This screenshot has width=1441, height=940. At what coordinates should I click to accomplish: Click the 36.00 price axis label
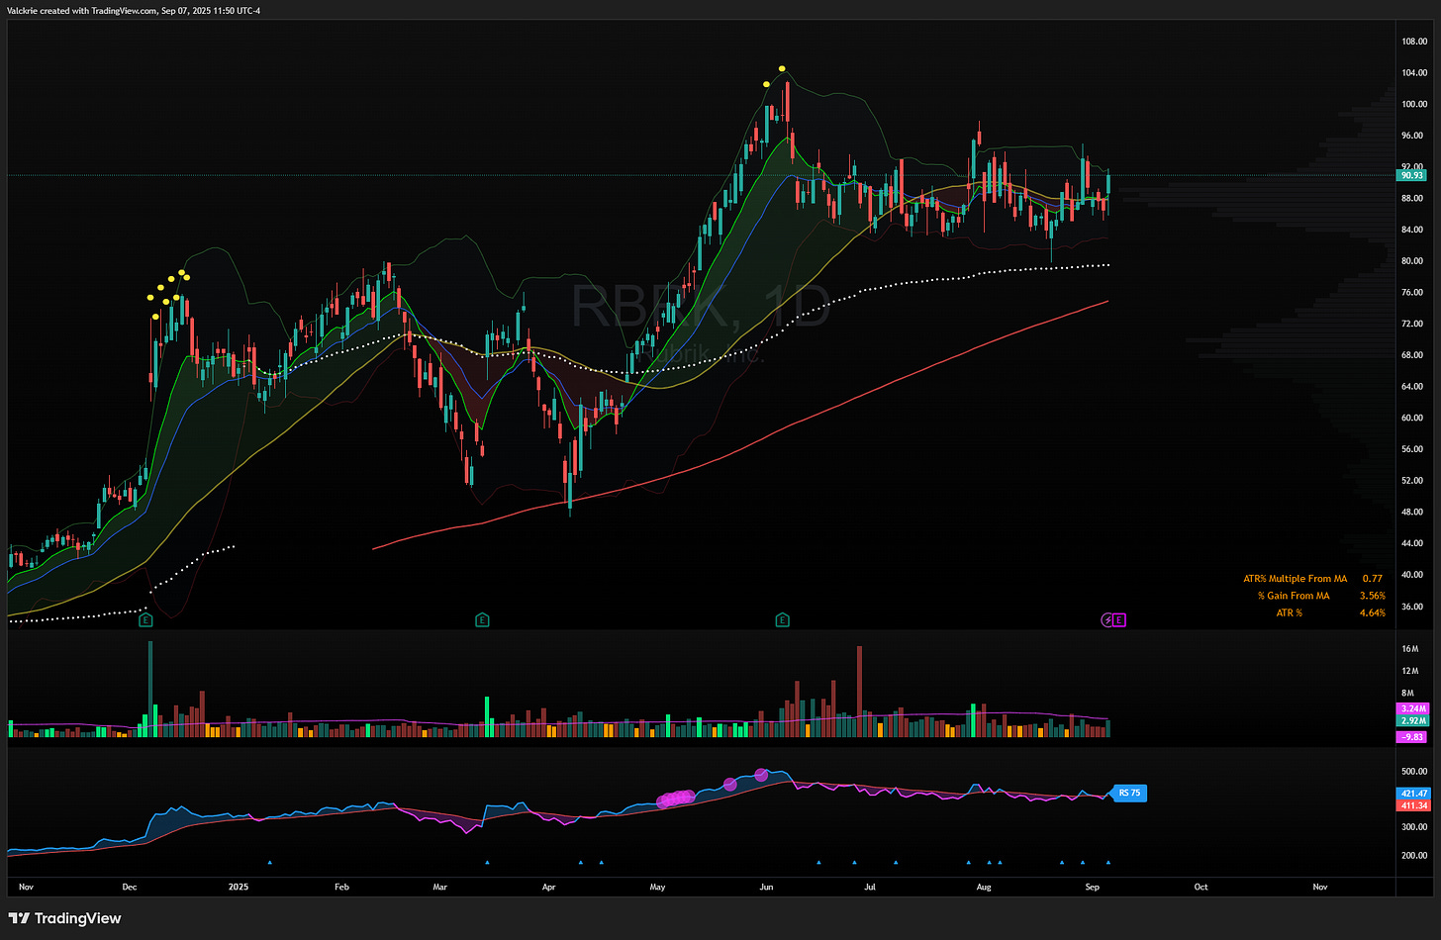click(1414, 606)
